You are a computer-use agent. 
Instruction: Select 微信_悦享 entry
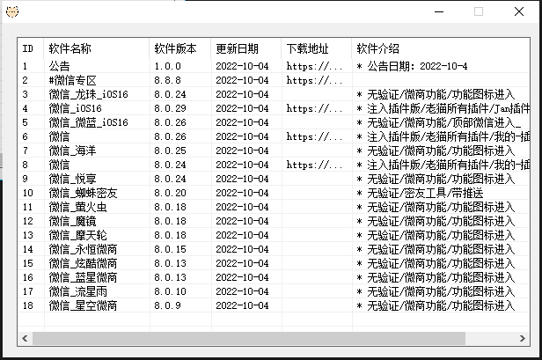point(72,180)
